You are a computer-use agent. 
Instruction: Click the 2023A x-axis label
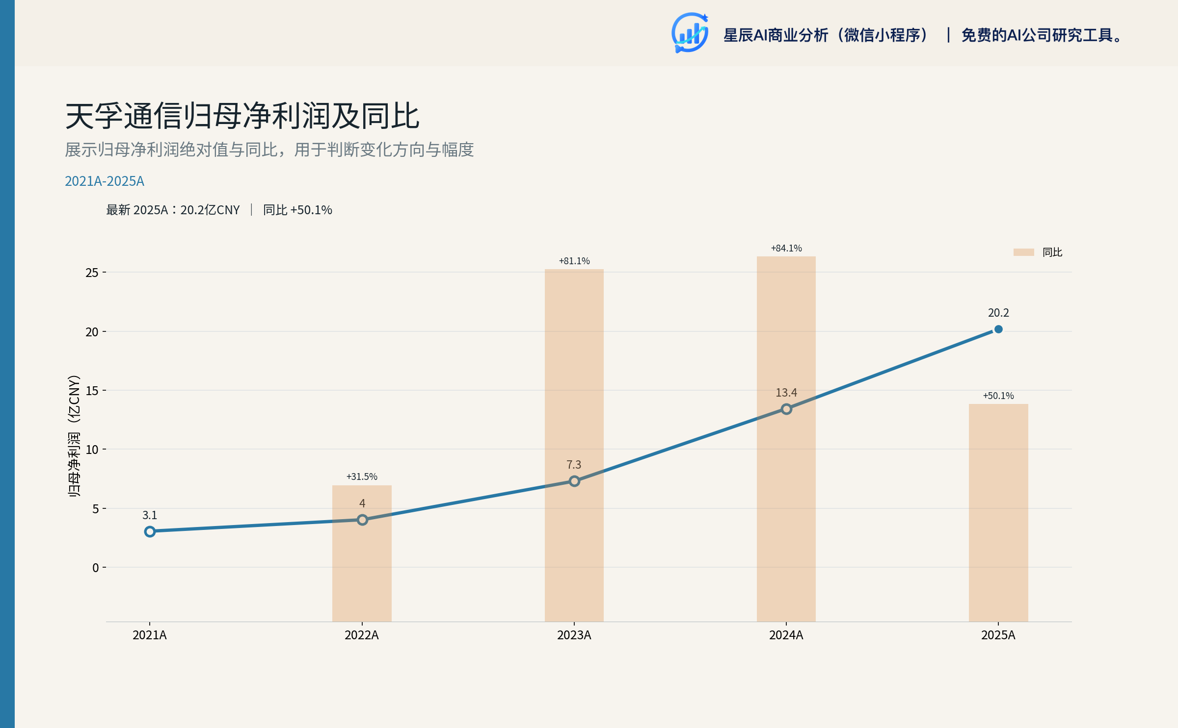coord(574,635)
